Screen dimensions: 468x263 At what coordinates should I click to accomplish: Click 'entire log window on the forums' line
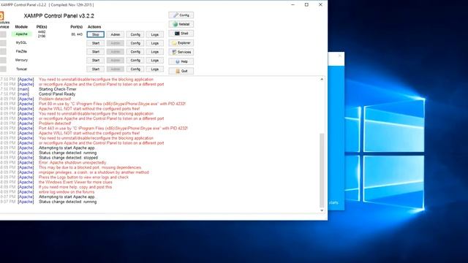point(67,191)
